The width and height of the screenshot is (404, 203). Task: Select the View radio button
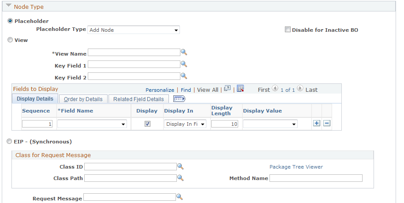point(10,40)
